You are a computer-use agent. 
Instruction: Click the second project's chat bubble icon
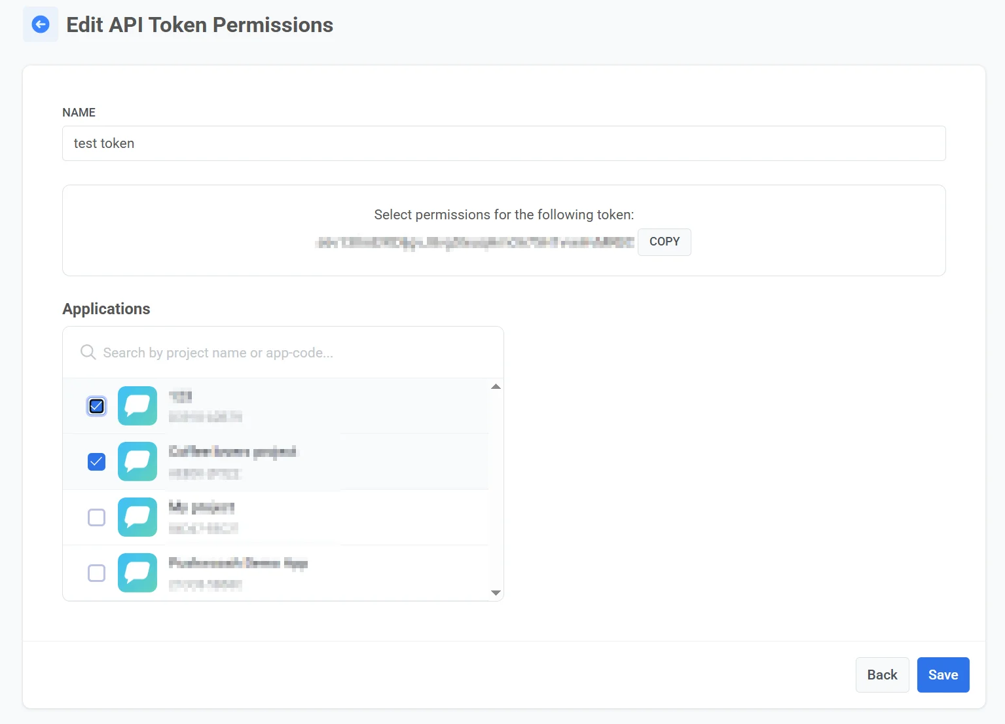point(137,462)
